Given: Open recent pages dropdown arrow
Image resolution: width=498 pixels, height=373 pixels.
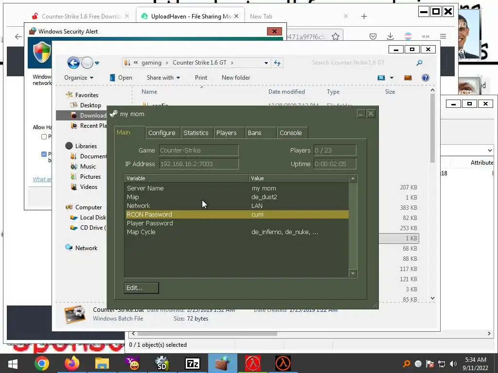Looking at the screenshot, I should (97, 63).
